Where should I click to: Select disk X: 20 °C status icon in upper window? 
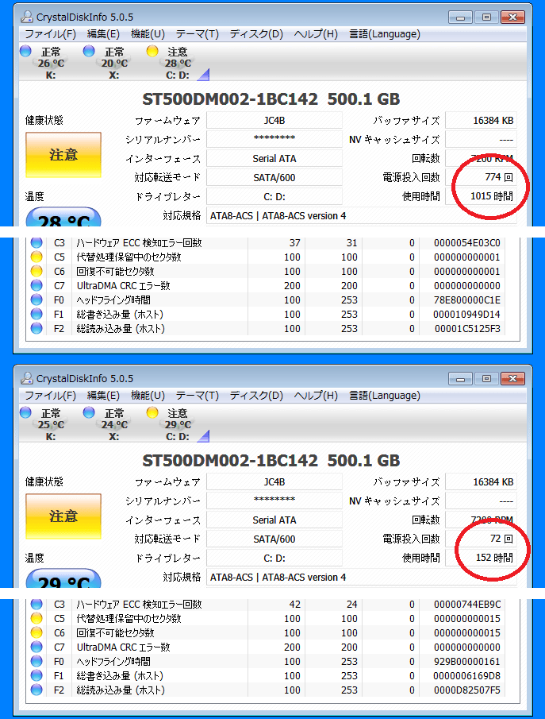point(89,51)
